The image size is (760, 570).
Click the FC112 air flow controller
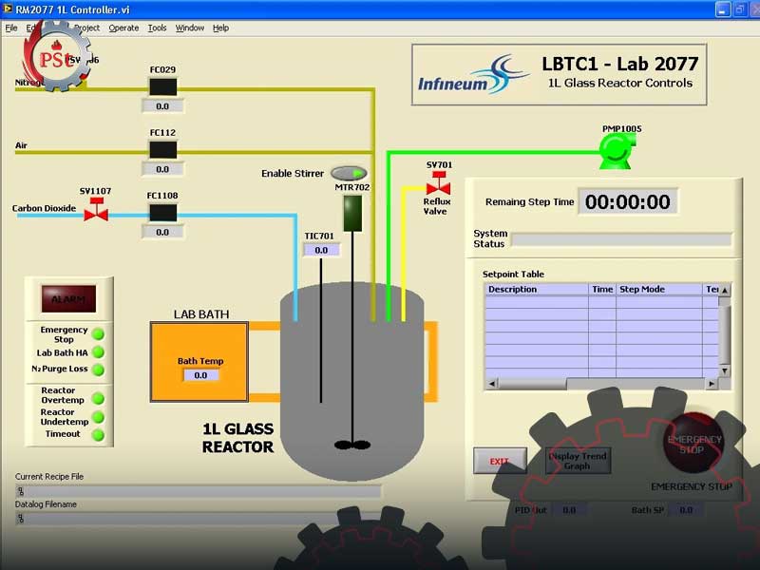162,149
